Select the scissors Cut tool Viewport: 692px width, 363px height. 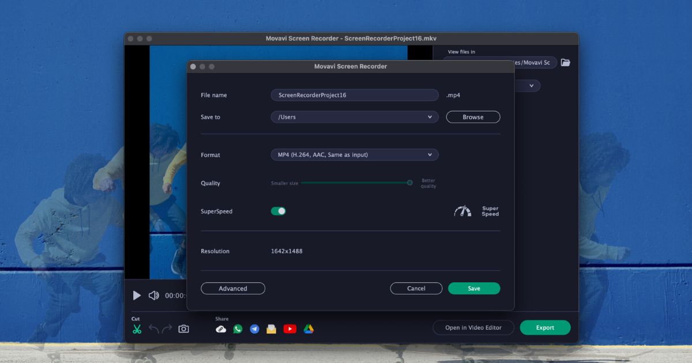pos(137,328)
